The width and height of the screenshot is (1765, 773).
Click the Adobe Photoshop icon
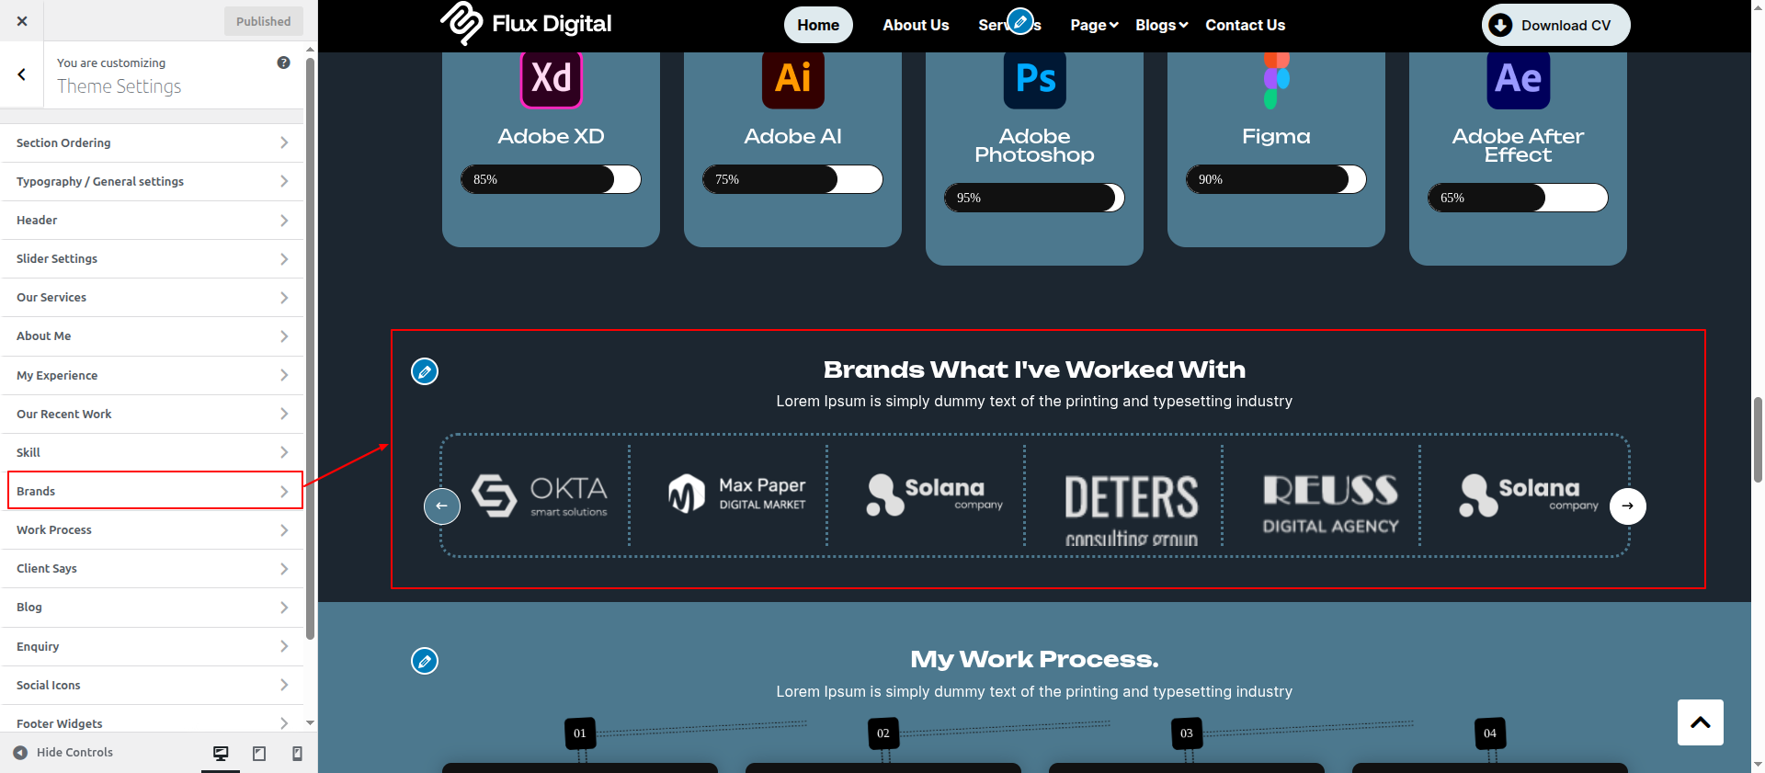pos(1035,79)
